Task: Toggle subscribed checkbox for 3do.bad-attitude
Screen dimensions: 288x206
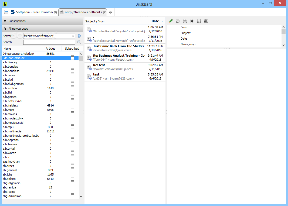Action: pyautogui.click(x=73, y=58)
